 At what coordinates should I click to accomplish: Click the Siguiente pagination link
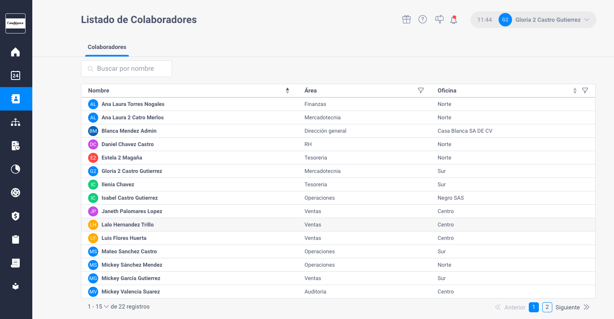tap(567, 307)
